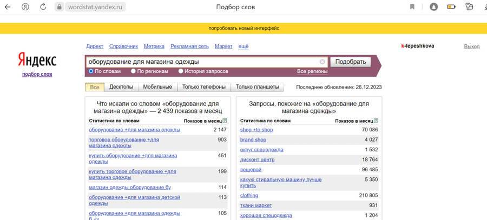487x220 pixels.
Task: Open query "оборудование +для магазина одежды" with 2 147 shows
Action: point(135,130)
